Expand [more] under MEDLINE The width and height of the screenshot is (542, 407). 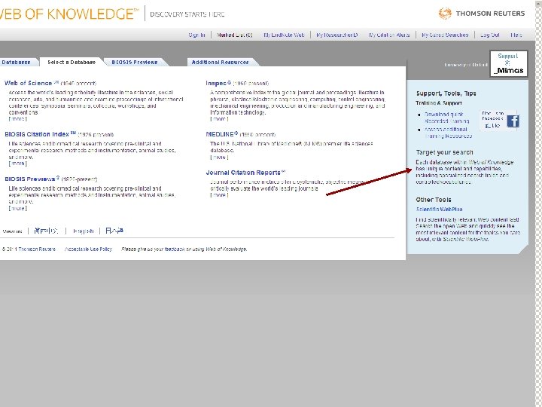click(219, 157)
